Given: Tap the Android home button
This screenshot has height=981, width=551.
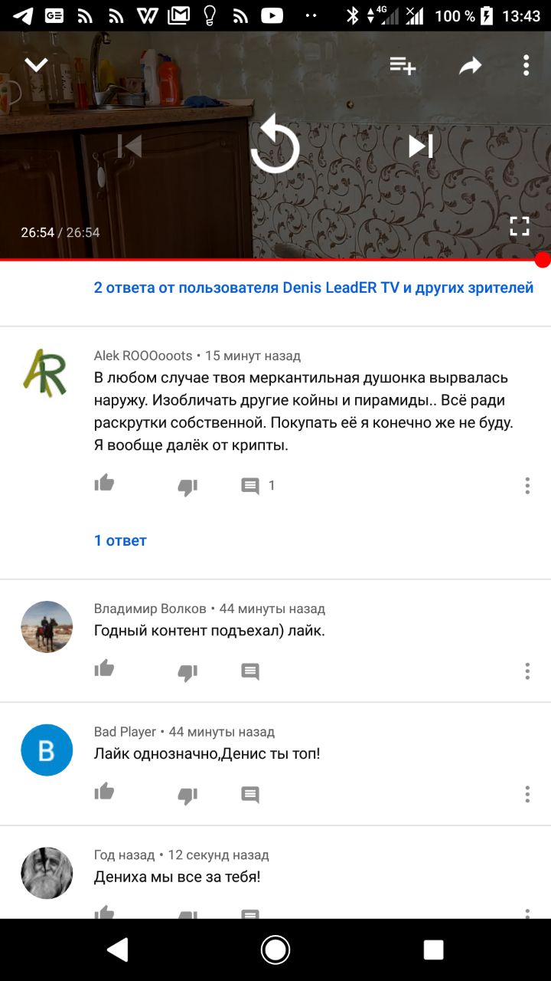Looking at the screenshot, I should (275, 950).
